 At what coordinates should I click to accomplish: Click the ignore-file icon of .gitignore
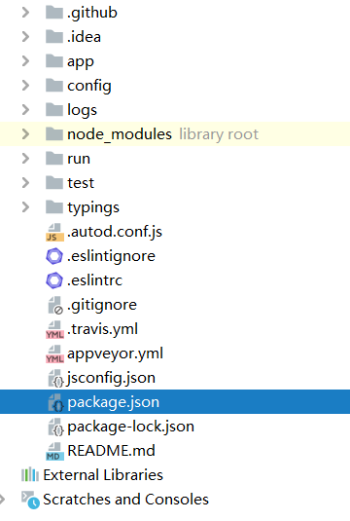coord(55,305)
